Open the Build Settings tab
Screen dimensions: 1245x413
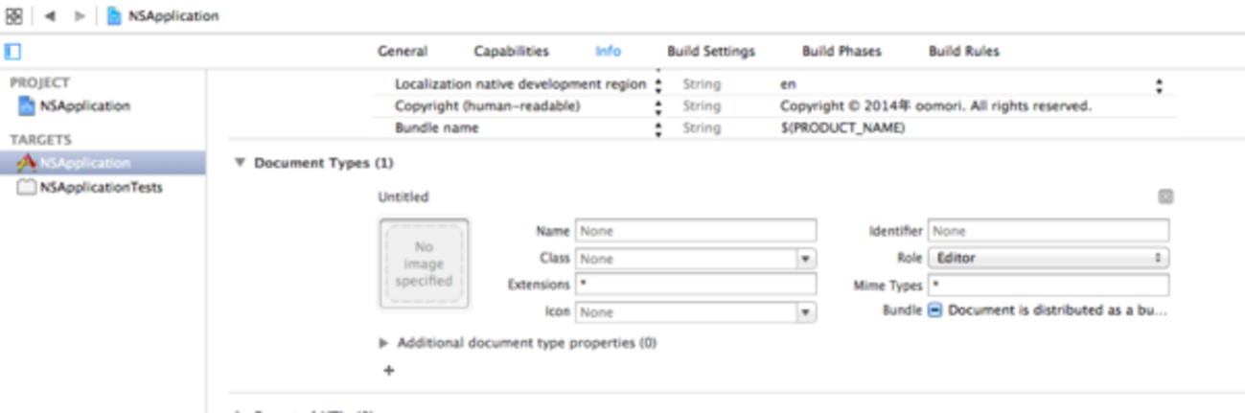click(x=711, y=51)
